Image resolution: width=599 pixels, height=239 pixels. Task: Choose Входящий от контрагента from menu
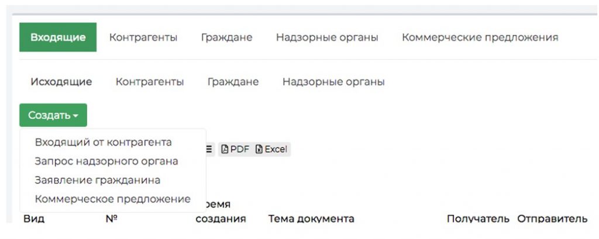103,143
